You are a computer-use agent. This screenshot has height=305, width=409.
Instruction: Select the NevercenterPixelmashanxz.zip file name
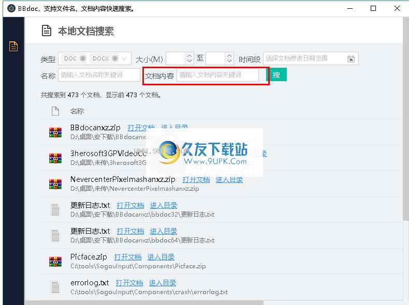click(x=123, y=179)
